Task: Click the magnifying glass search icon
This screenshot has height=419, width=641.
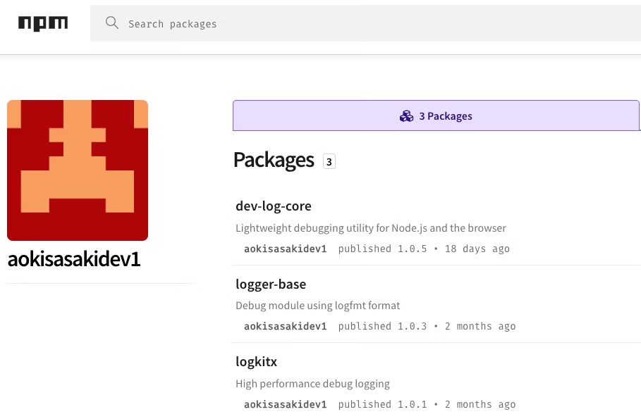Action: (112, 23)
